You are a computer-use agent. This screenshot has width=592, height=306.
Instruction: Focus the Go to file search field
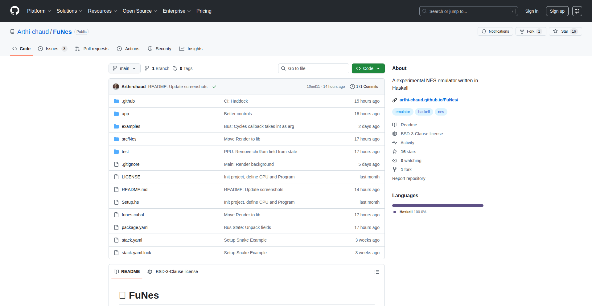[x=314, y=68]
